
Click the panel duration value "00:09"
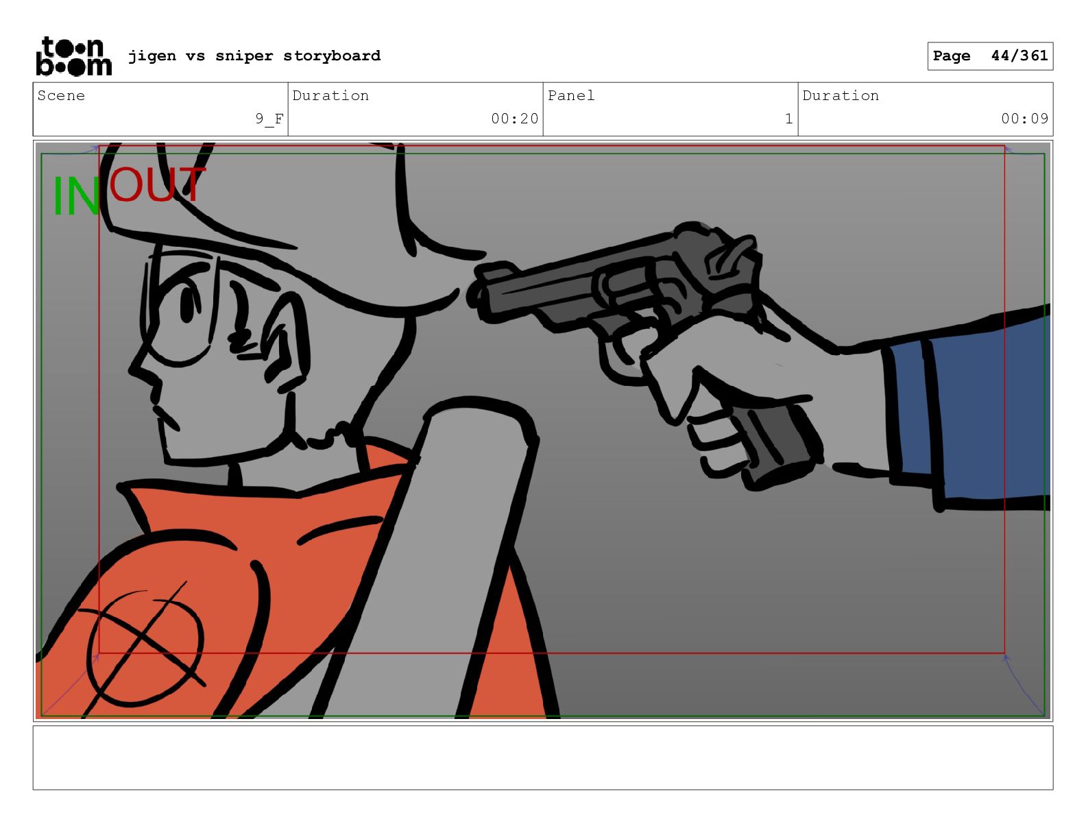[1025, 119]
